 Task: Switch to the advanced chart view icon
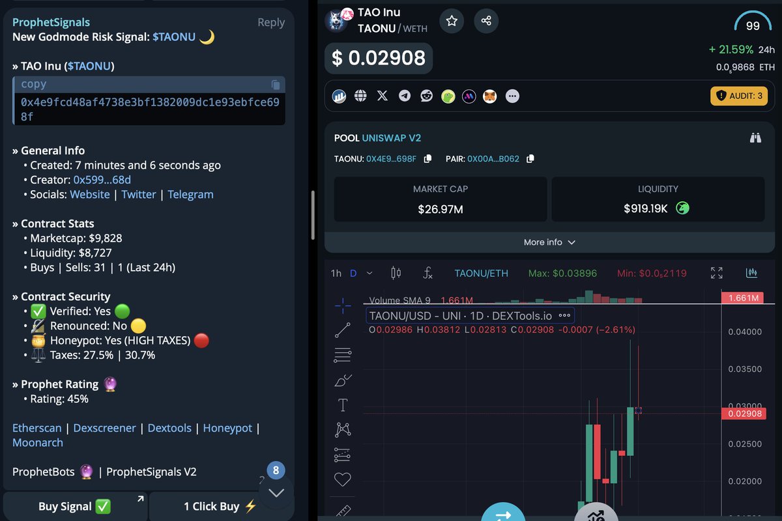[x=751, y=273]
